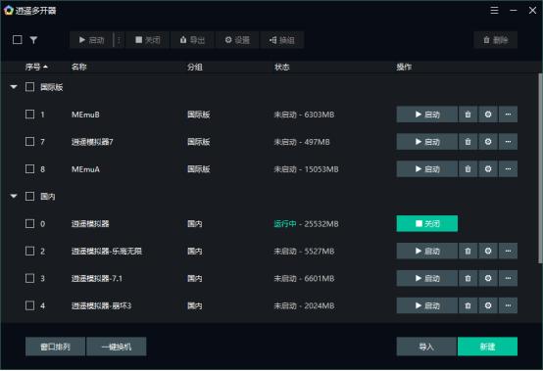The width and height of the screenshot is (543, 371).
Task: Click toolbar 换组 change group button
Action: pos(282,40)
